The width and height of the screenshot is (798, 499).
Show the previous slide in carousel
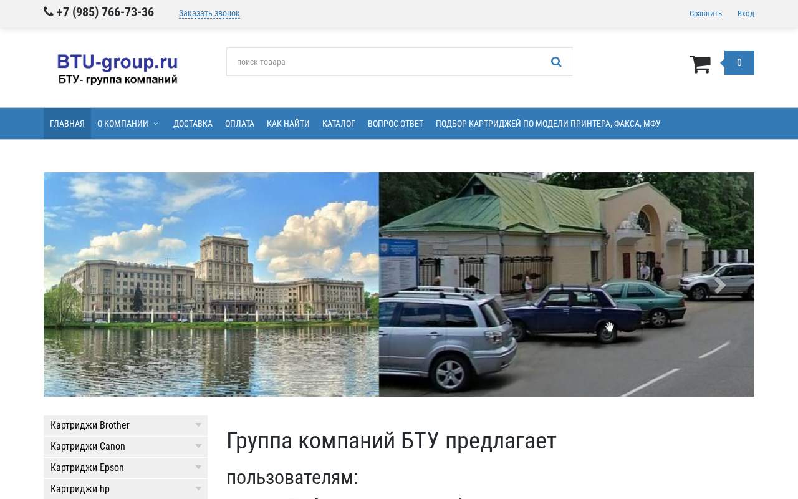click(78, 285)
